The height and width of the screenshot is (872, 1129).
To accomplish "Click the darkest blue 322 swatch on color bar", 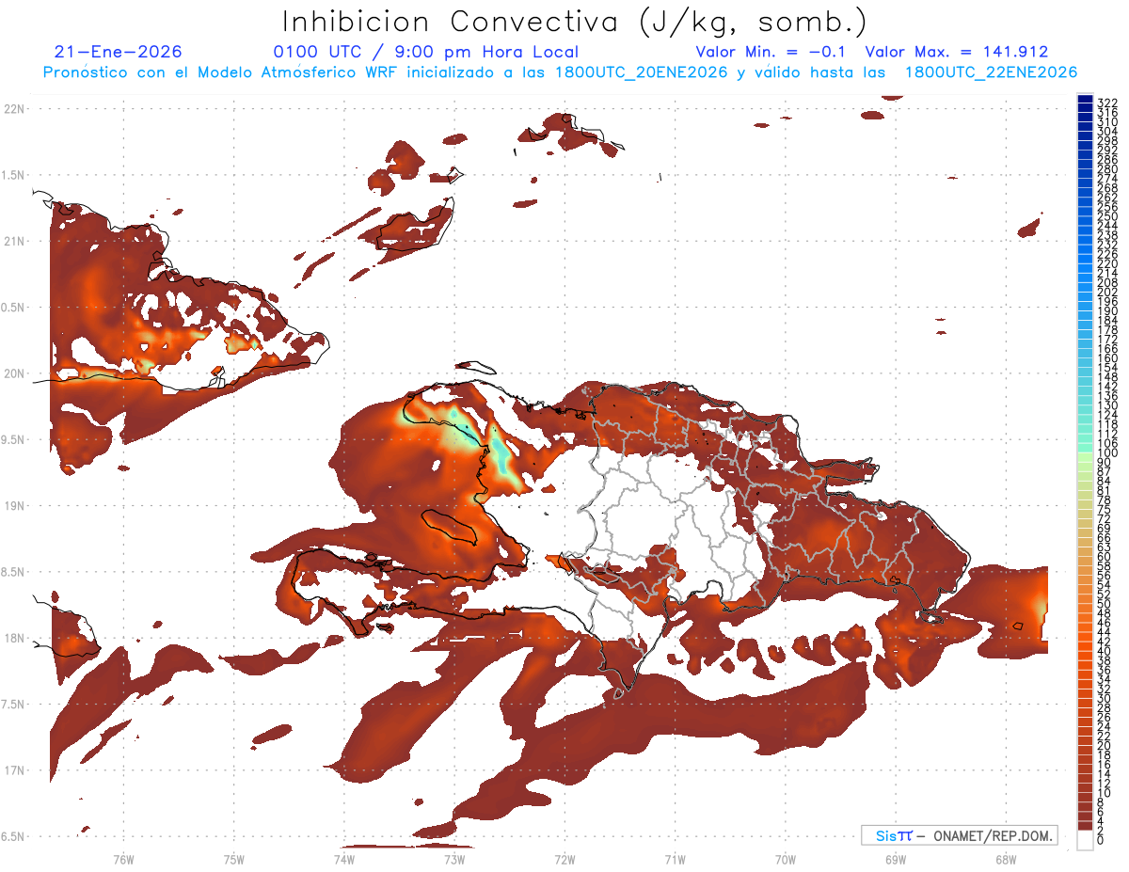I will click(1085, 99).
